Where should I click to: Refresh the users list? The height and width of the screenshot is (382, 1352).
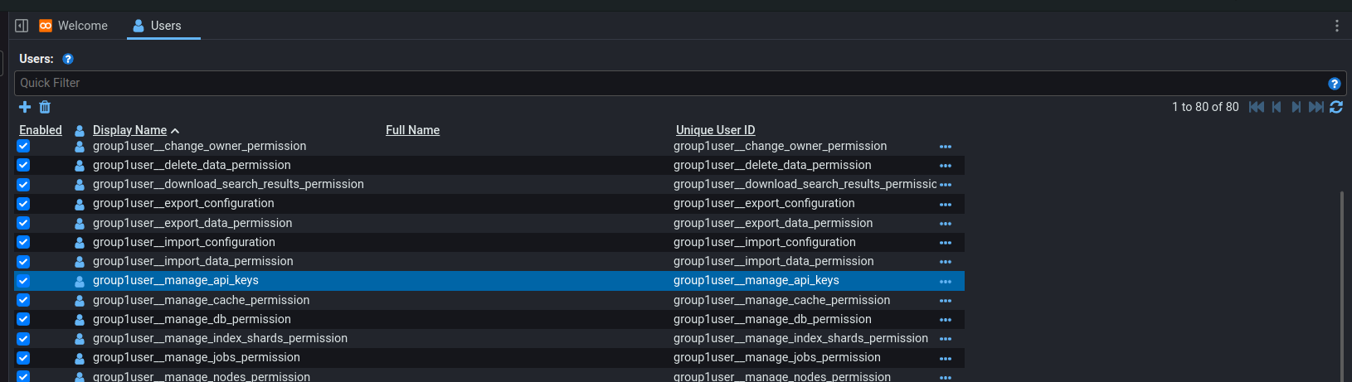(1336, 107)
